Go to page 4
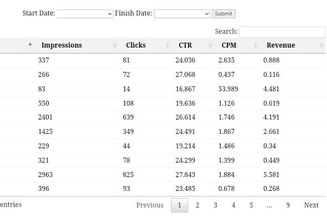Image resolution: width=327 pixels, height=218 pixels. pos(233,205)
